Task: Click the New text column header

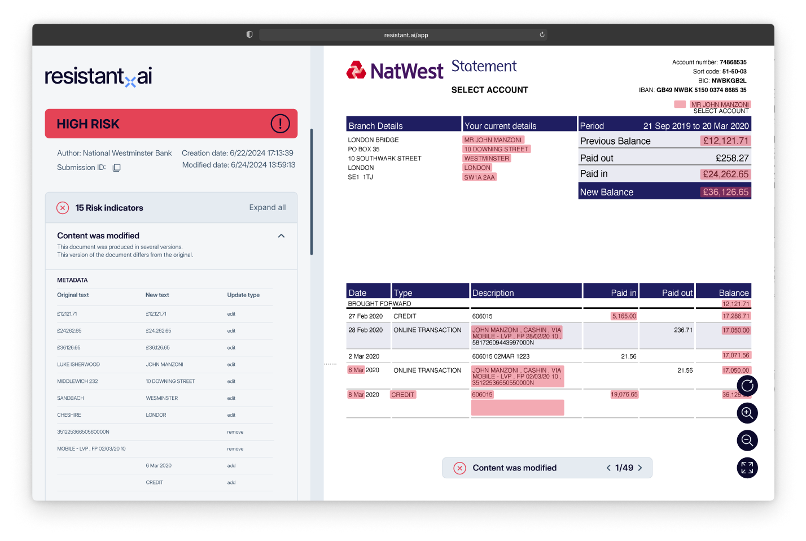Action: 157,295
